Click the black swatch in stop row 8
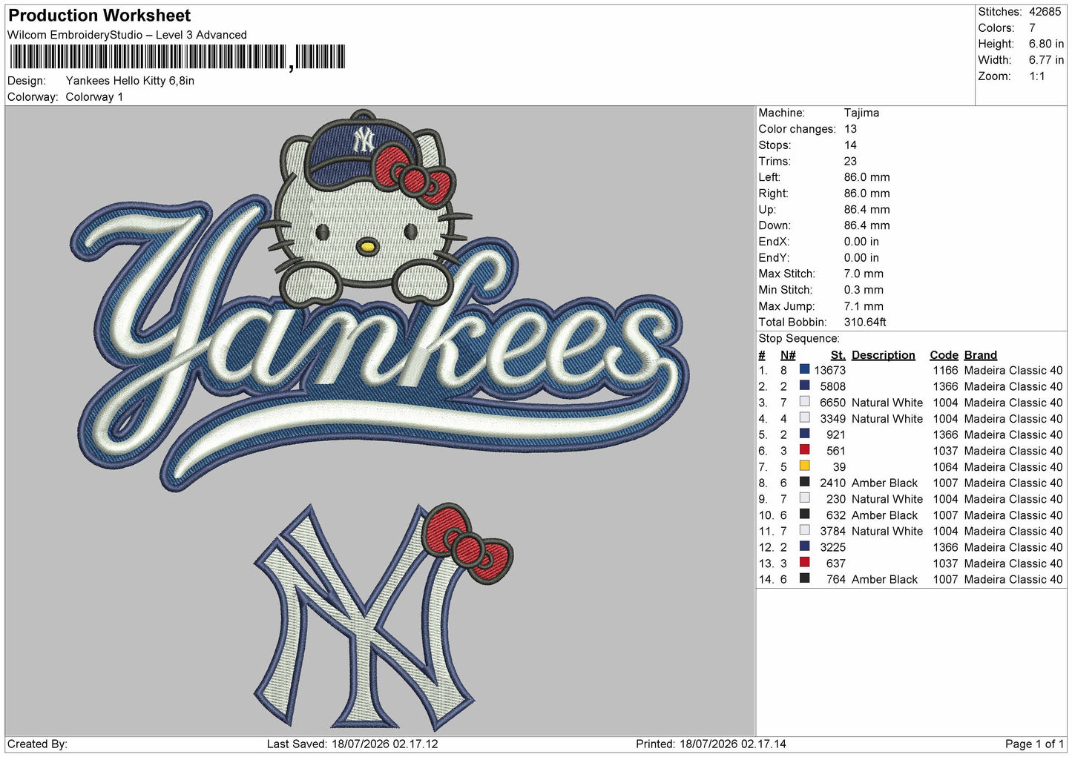1072x757 pixels. coord(804,482)
